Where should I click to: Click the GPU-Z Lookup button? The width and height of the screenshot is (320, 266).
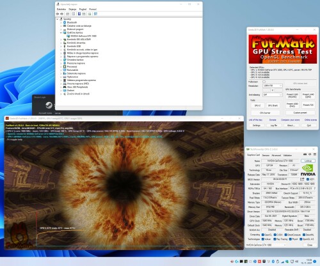pyautogui.click(x=308, y=161)
